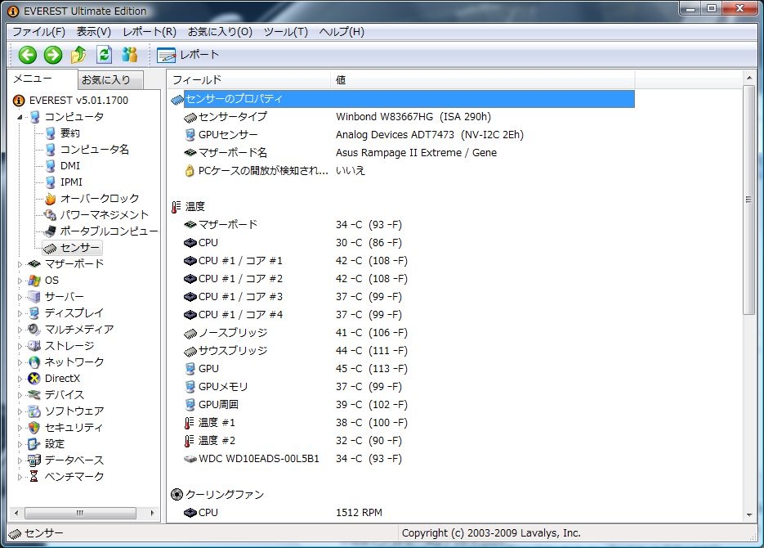Screen dimensions: 764x548
Task: Click the Up folder toolbar icon
Action: pos(78,55)
